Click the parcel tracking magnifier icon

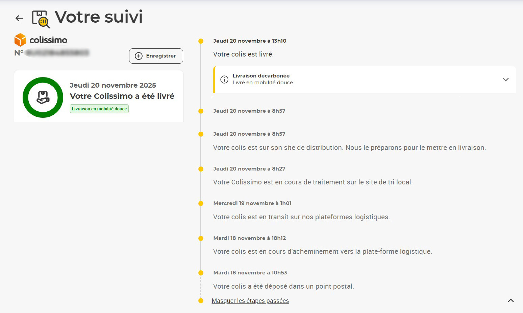point(41,19)
